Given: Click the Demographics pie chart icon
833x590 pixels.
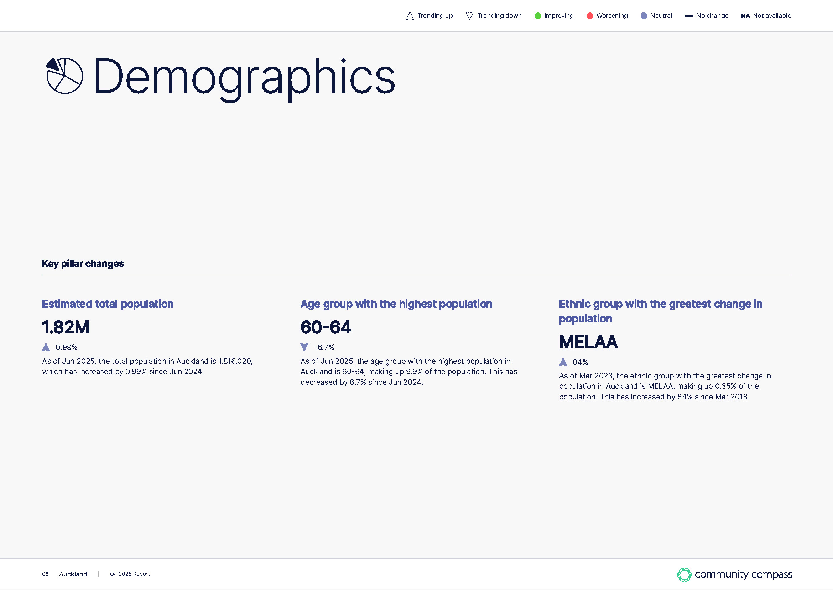Looking at the screenshot, I should pyautogui.click(x=64, y=76).
